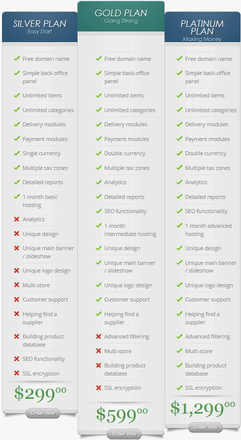
Task: Select the Silver Plan header
Action: coord(40,27)
